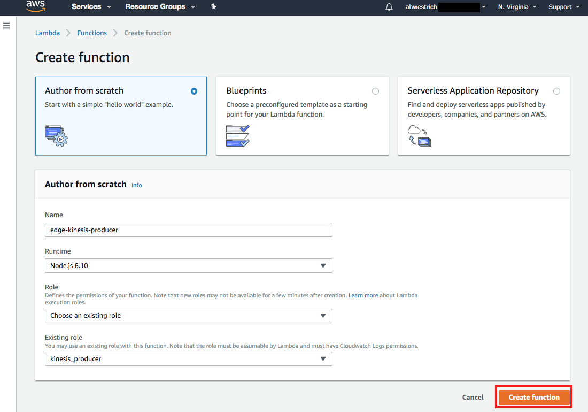Open the N. Virginia region selector
The image size is (588, 412).
[x=517, y=7]
